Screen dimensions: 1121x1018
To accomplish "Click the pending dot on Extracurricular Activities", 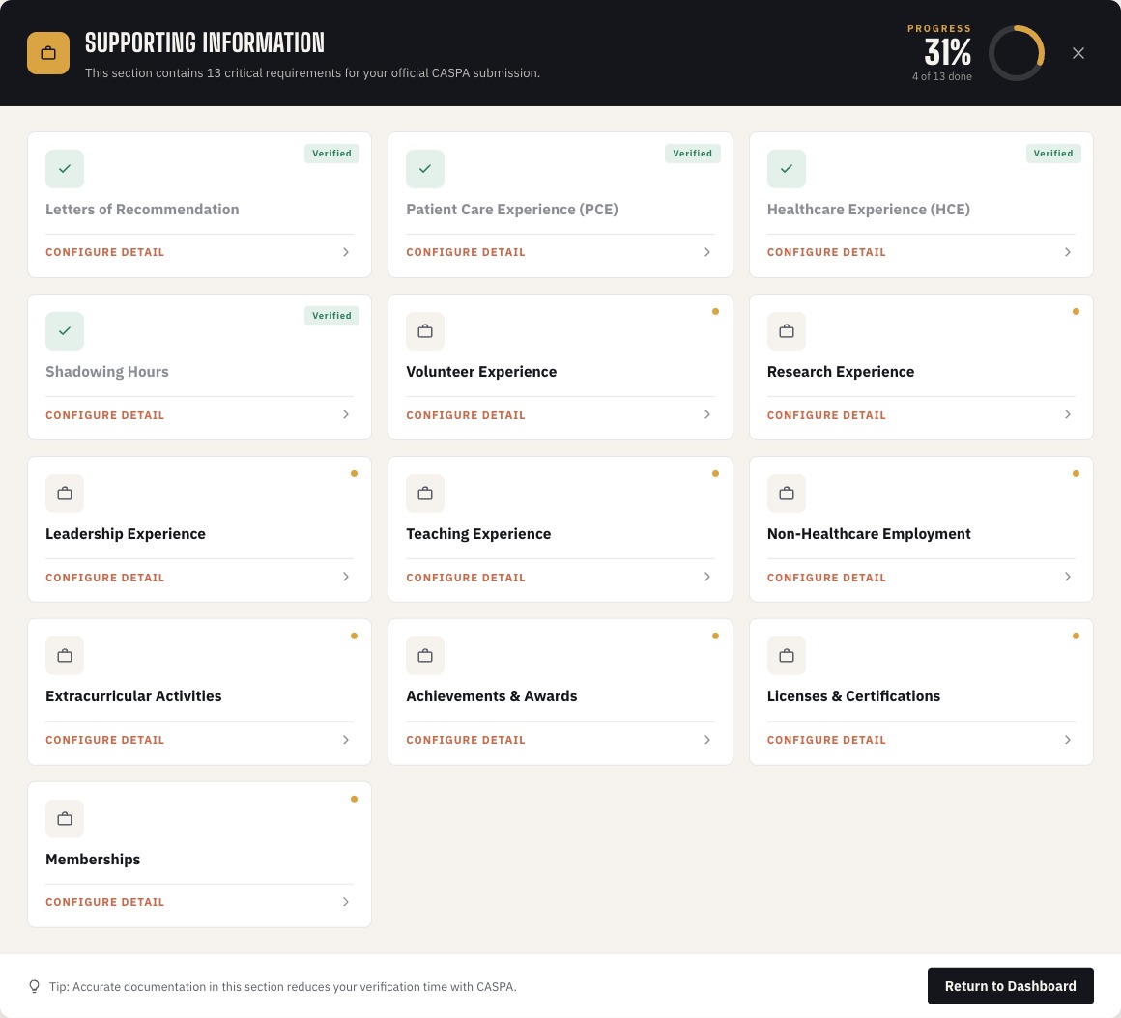I will pos(354,636).
